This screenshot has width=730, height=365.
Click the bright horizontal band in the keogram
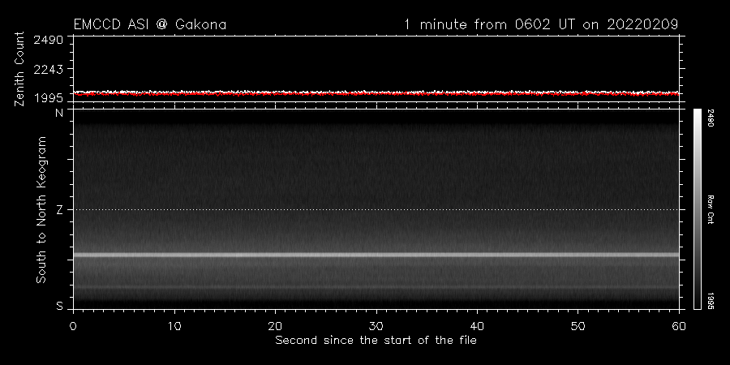click(376, 255)
